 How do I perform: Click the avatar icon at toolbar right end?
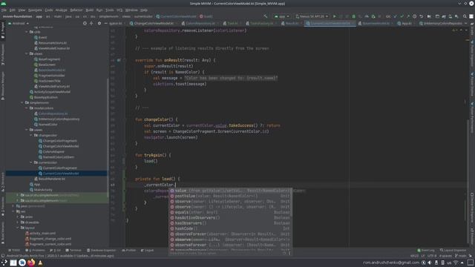471,16
